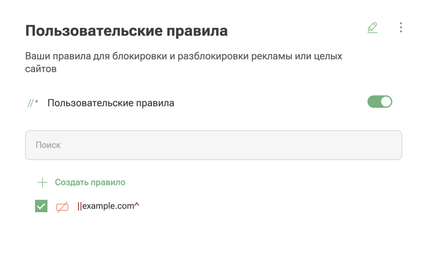
Task: Click the white checkmark in the green box
Action: [41, 207]
